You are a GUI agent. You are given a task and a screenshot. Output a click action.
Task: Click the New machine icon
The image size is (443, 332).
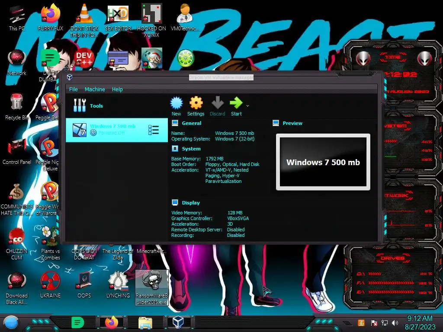[177, 106]
